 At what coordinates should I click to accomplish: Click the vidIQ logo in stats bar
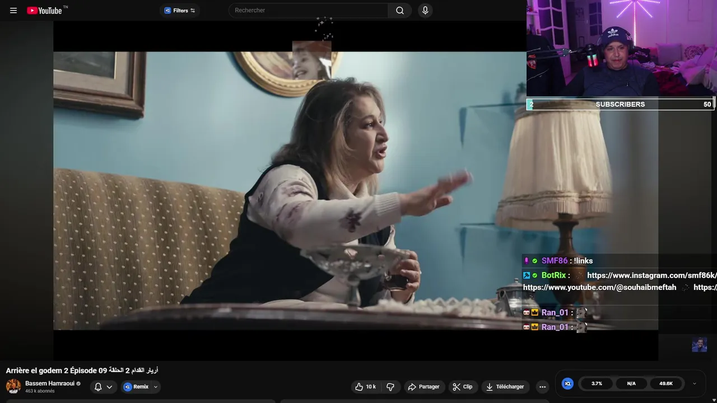pyautogui.click(x=567, y=383)
